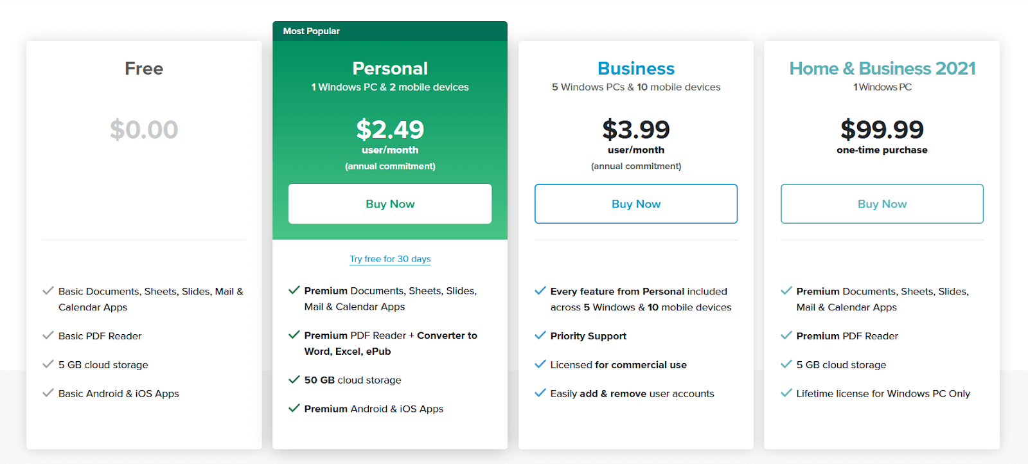The height and width of the screenshot is (464, 1028).
Task: Click the Personal plan title
Action: pyautogui.click(x=390, y=68)
